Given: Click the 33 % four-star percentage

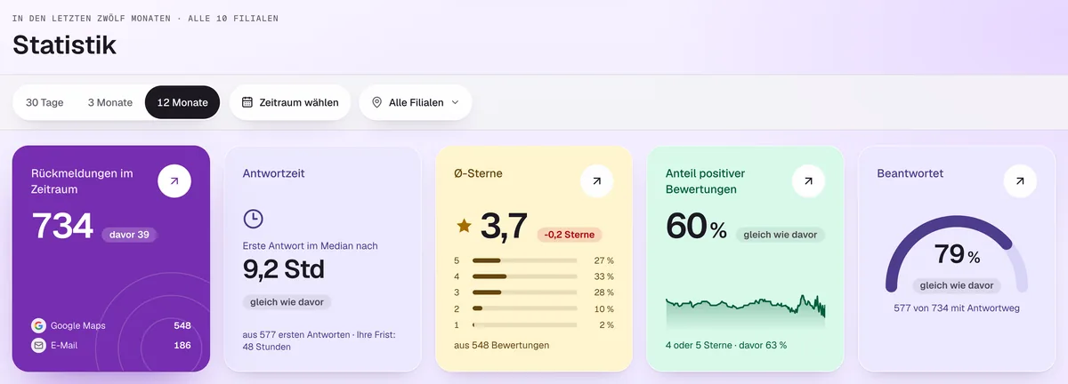Looking at the screenshot, I should tap(603, 276).
